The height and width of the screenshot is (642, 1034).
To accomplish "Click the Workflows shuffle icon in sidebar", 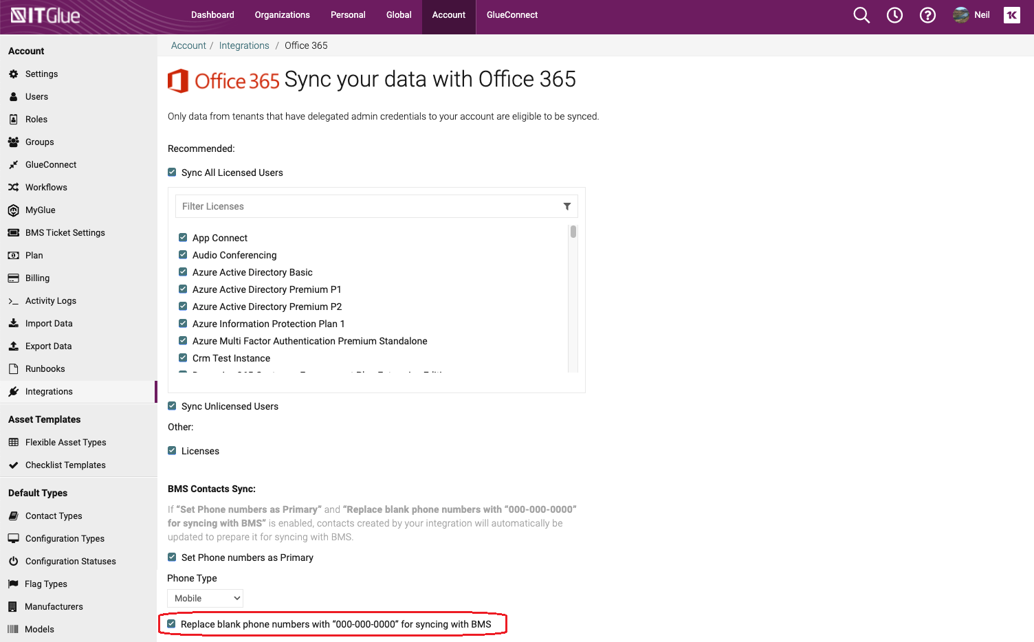I will coord(13,188).
